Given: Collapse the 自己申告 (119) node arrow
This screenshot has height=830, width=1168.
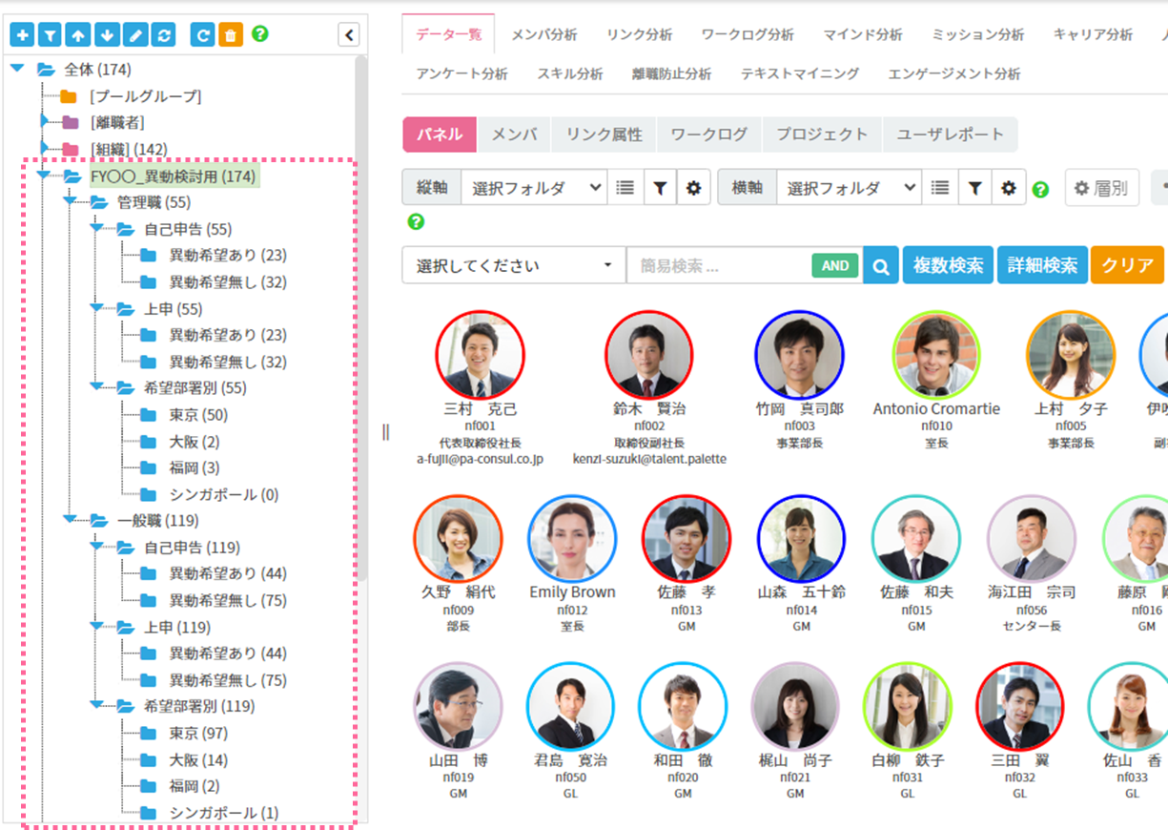Looking at the screenshot, I should click(x=97, y=547).
